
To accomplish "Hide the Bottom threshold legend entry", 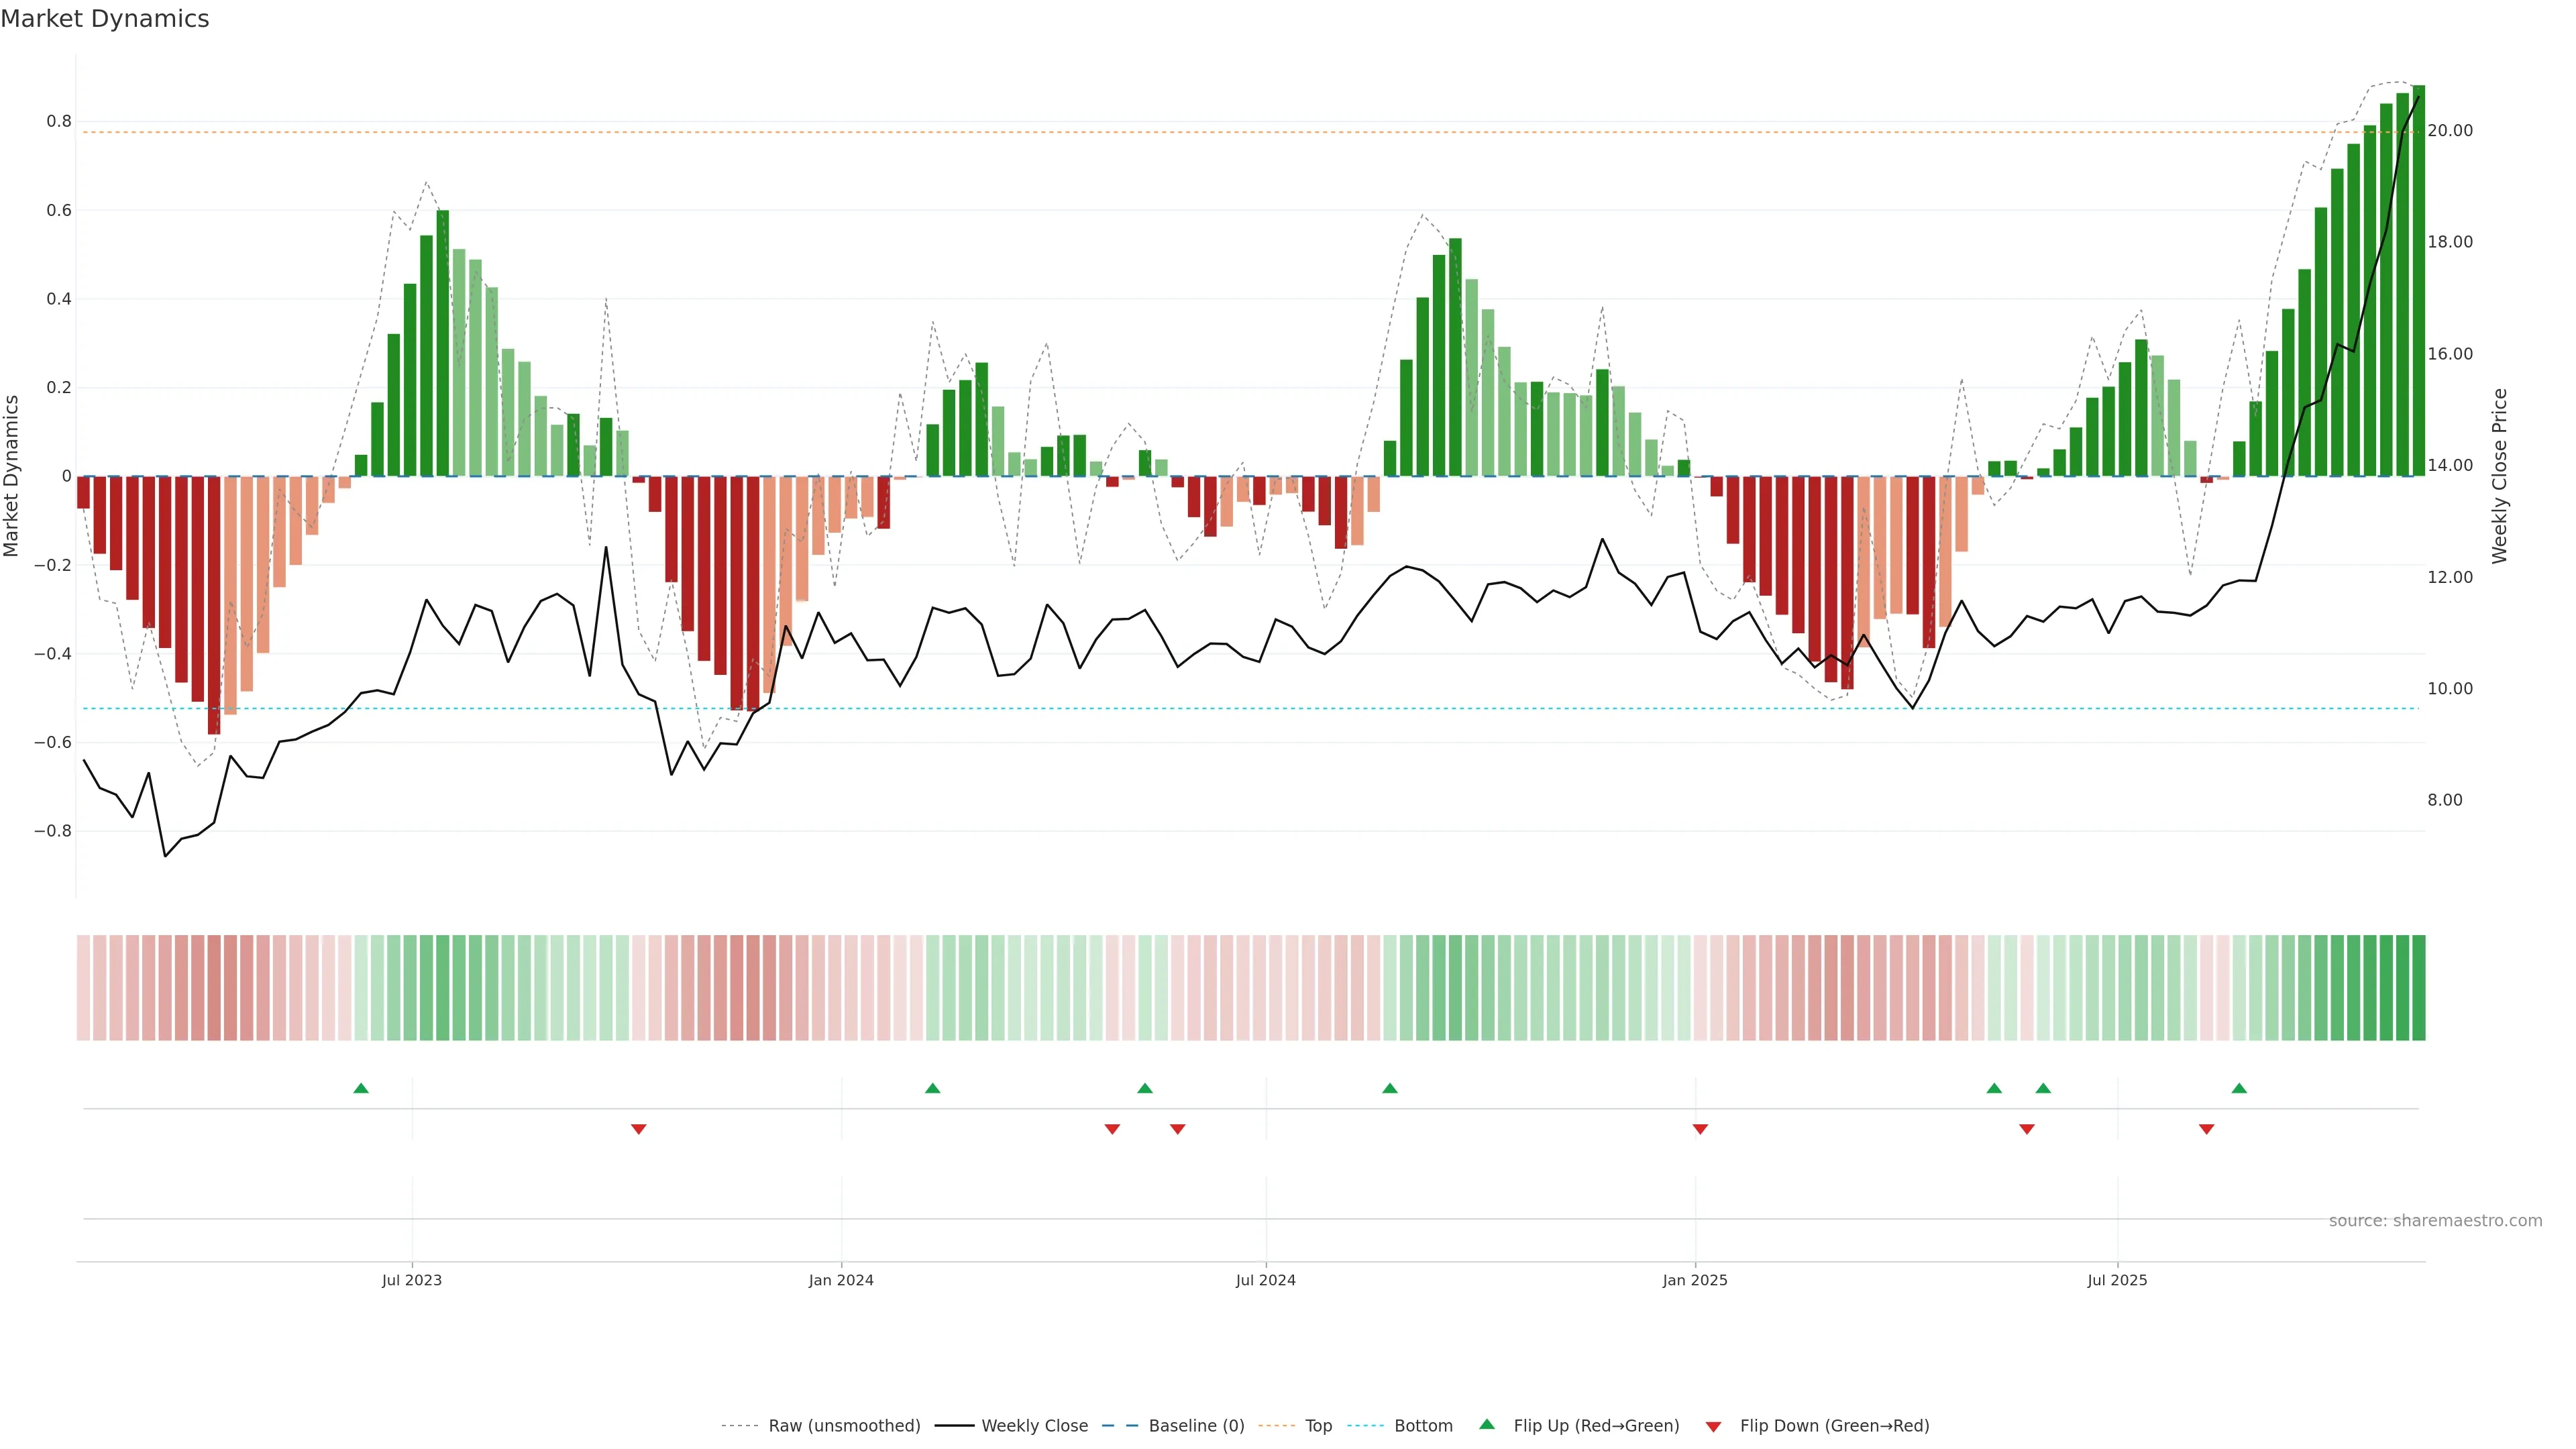I will click(x=1423, y=1426).
